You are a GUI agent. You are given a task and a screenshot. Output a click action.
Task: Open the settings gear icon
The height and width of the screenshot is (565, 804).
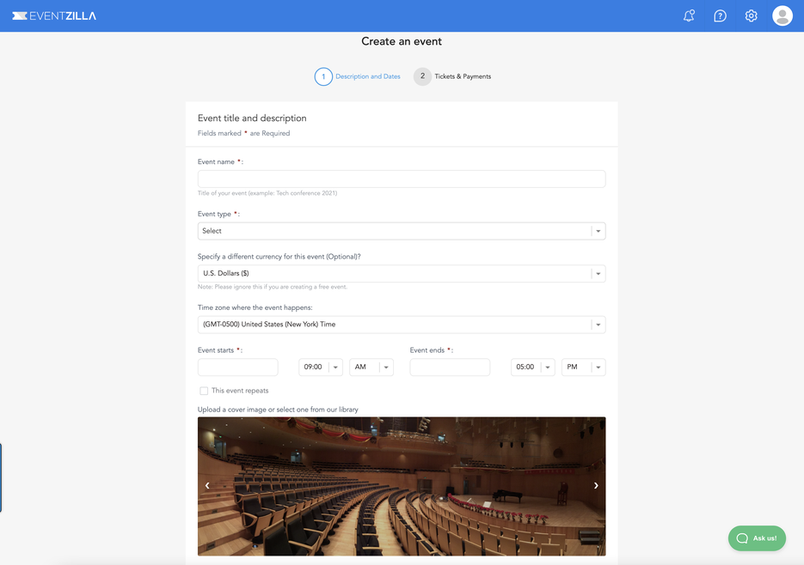tap(750, 15)
